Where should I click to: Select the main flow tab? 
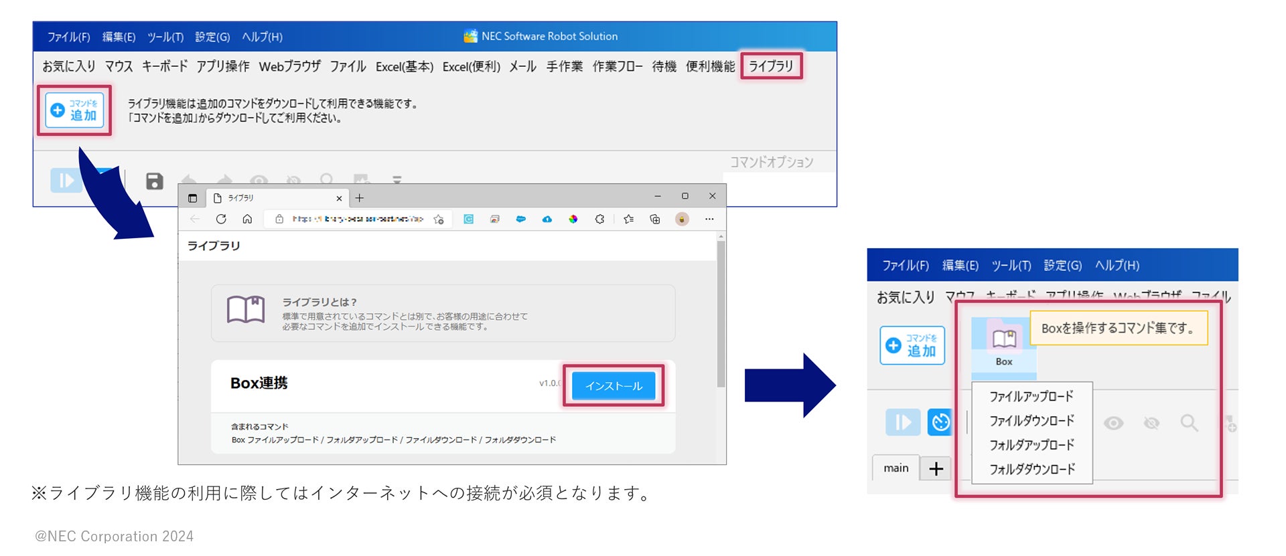coord(896,468)
